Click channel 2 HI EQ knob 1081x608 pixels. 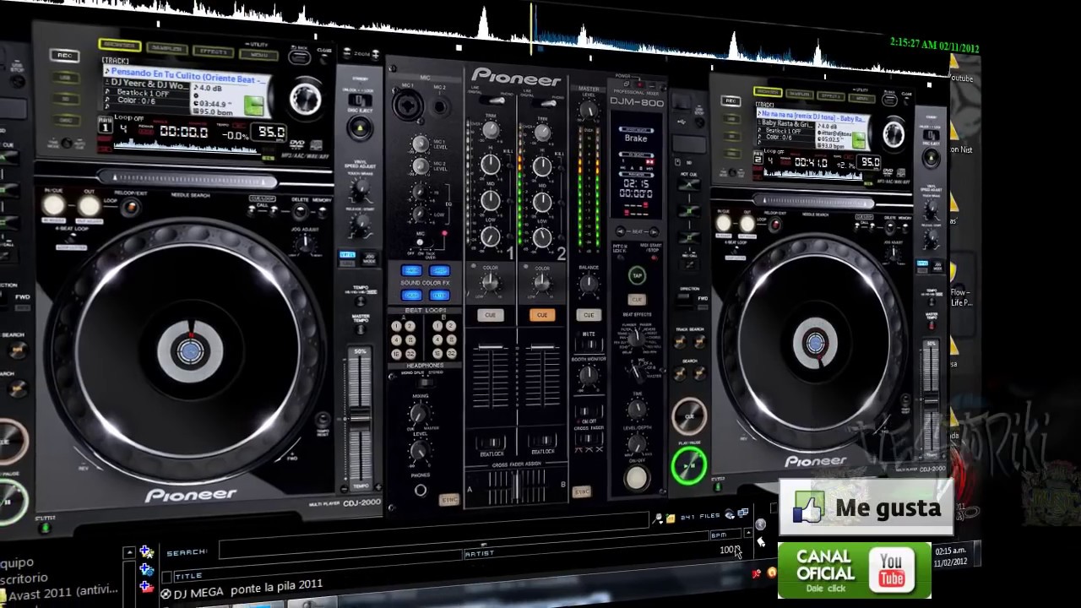click(x=542, y=166)
